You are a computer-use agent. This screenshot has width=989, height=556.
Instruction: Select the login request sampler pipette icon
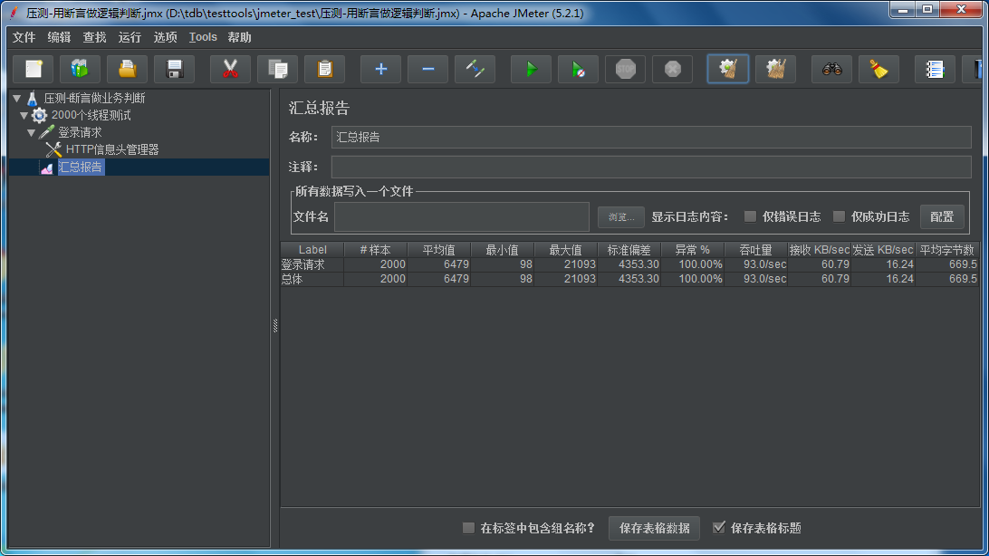(x=47, y=132)
